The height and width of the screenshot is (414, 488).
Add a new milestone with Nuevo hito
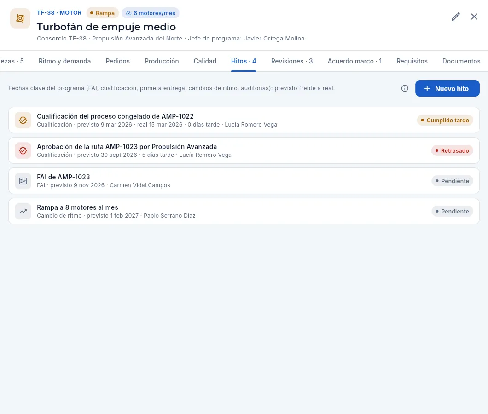(x=447, y=88)
